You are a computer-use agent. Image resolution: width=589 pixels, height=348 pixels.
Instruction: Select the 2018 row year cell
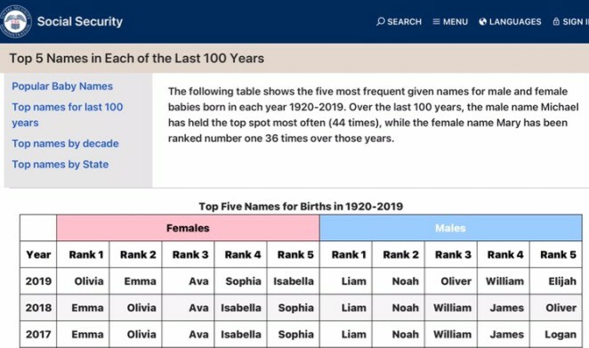click(x=38, y=308)
